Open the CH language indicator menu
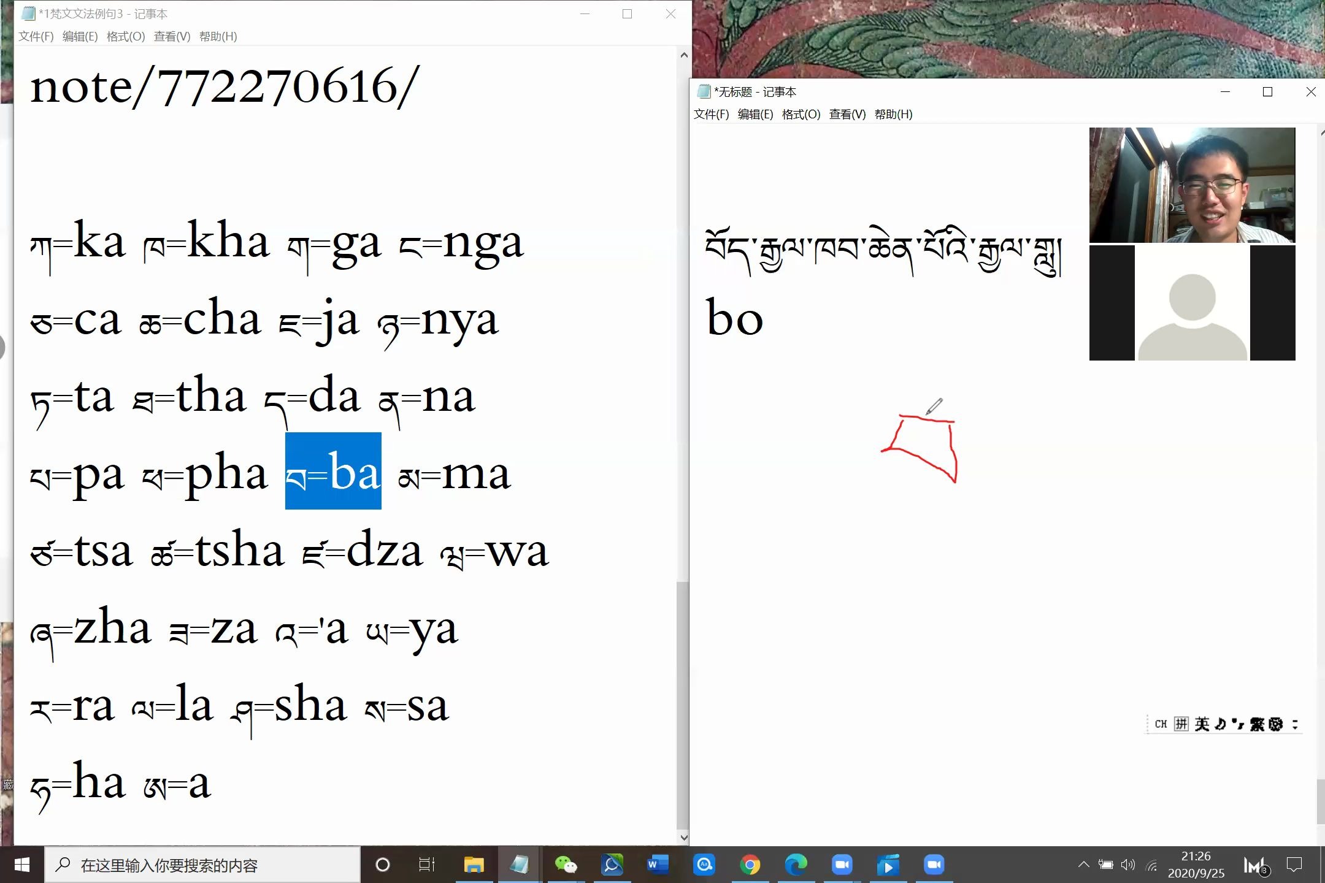The height and width of the screenshot is (883, 1325). pyautogui.click(x=1161, y=724)
